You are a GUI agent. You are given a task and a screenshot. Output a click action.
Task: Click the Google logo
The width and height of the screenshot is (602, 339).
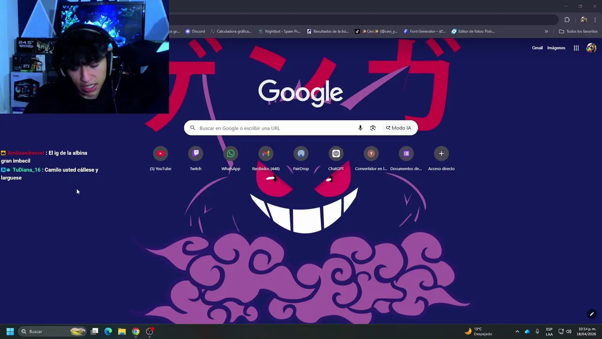click(301, 93)
